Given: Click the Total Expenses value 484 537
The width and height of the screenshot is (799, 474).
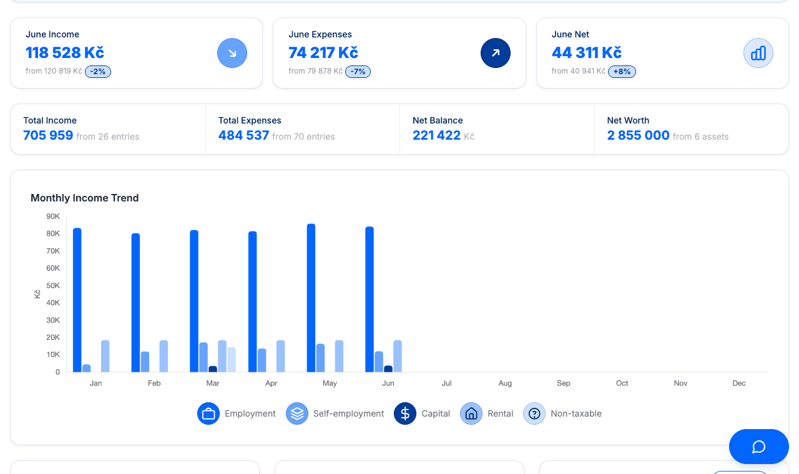Looking at the screenshot, I should coord(243,135).
